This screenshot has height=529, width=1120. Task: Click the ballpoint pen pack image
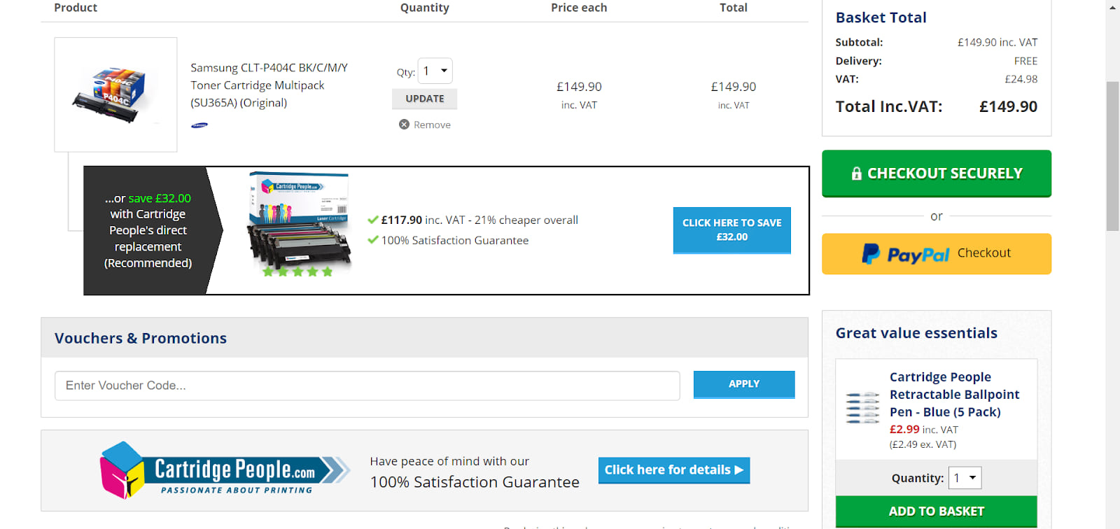click(x=862, y=407)
